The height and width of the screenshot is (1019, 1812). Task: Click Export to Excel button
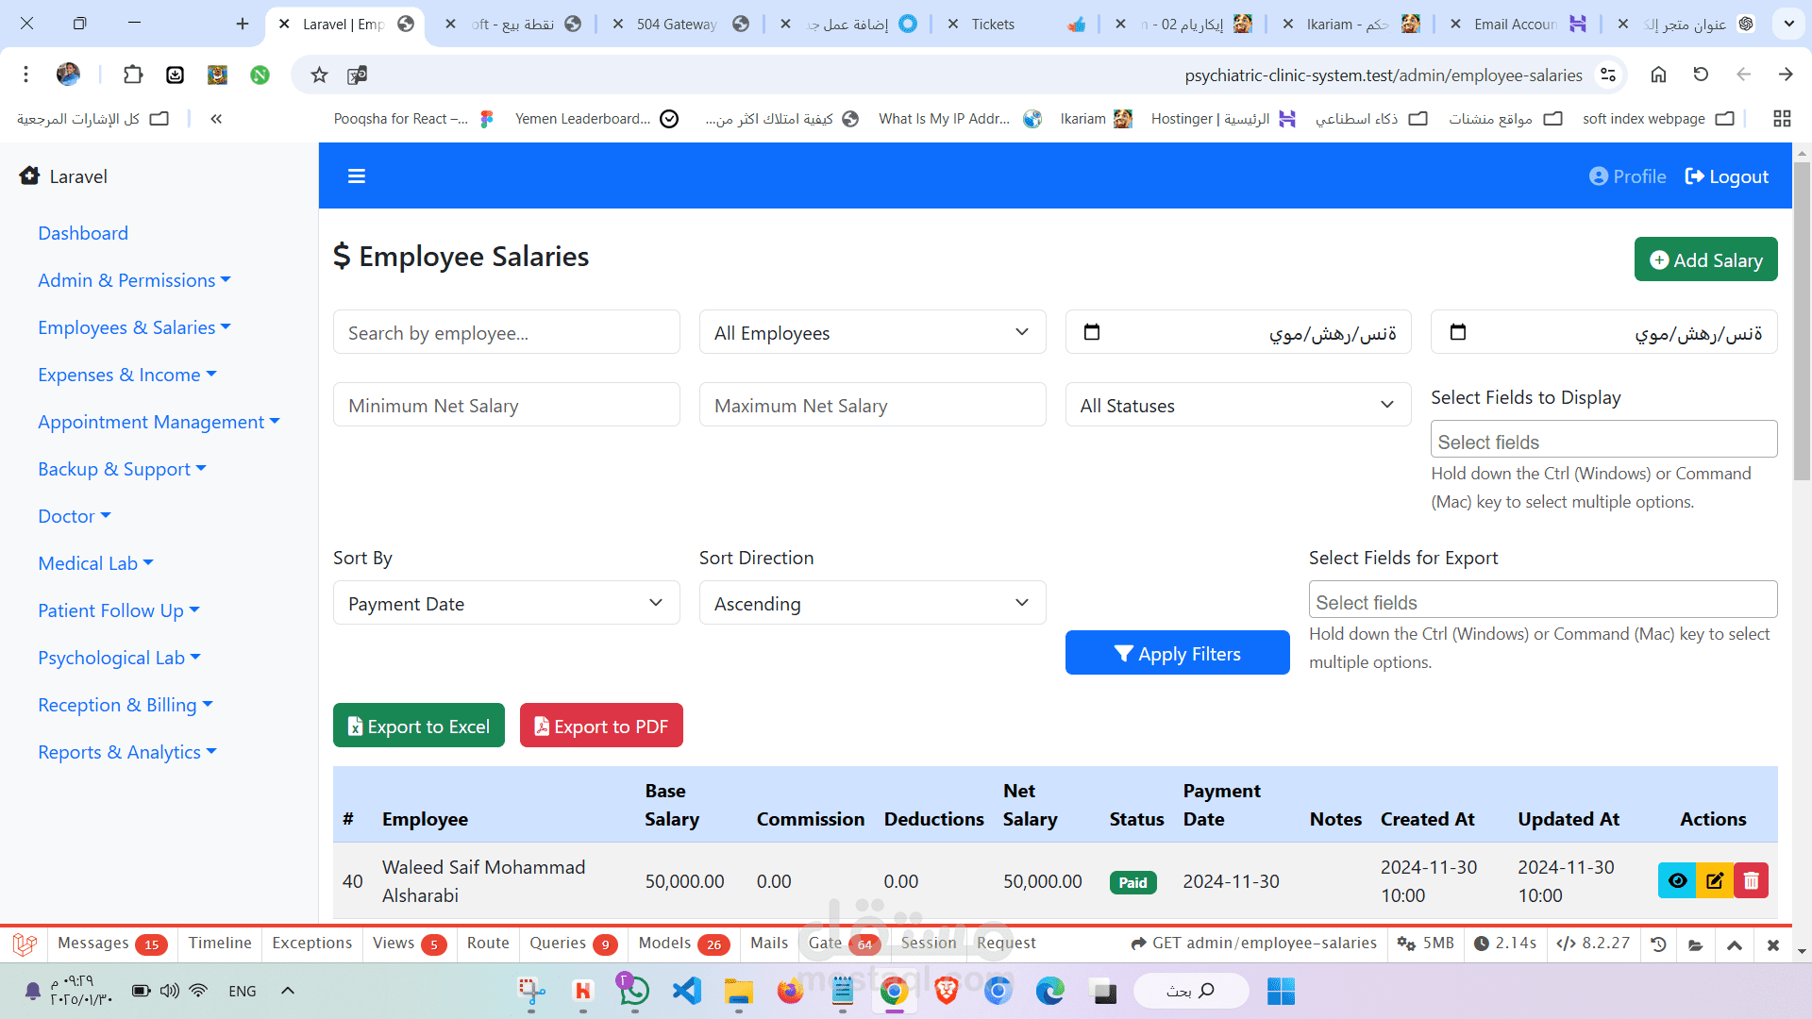tap(418, 726)
